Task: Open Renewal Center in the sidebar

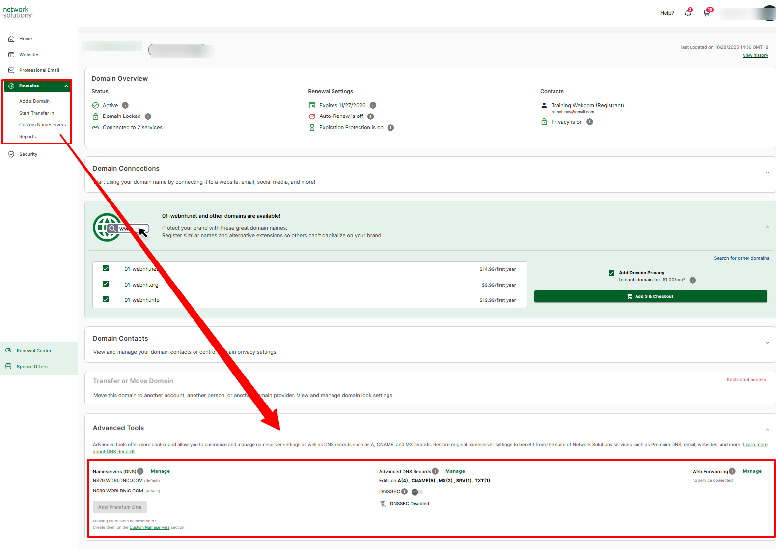Action: [34, 351]
